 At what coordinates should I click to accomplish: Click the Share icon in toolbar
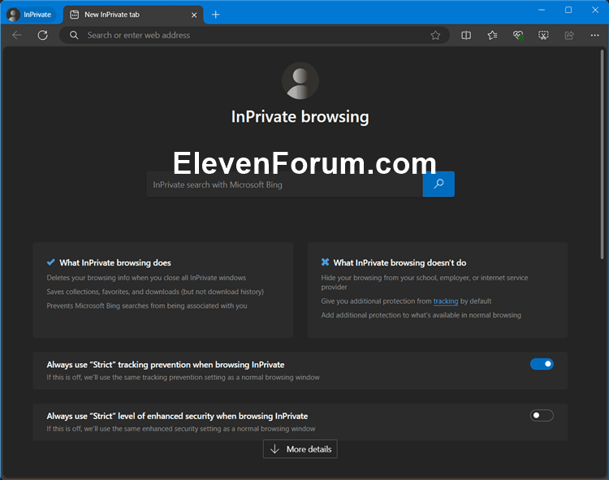click(x=569, y=36)
